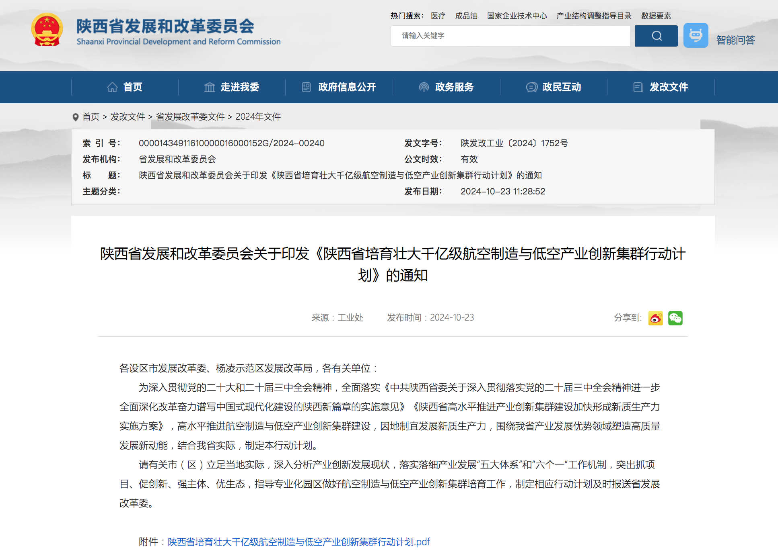Viewport: 778px width, 556px height.
Task: Go to 省发展改革委文件 via breadcrumb
Action: tap(190, 117)
